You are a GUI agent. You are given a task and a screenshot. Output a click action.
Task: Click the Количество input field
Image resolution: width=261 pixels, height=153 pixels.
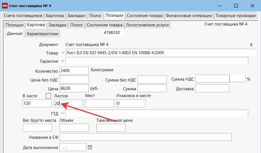click(74, 71)
